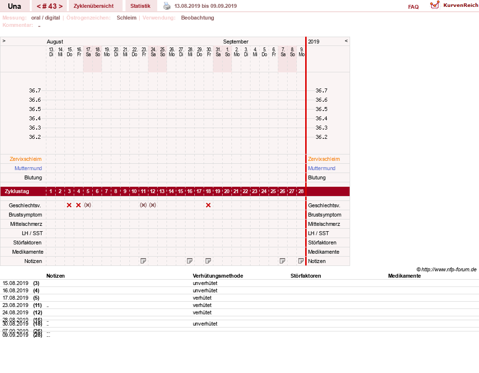
Task: Click the bracketed X on cycle day 12
Action: [153, 205]
